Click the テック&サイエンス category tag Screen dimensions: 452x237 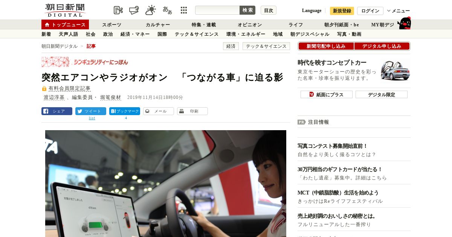(x=266, y=46)
